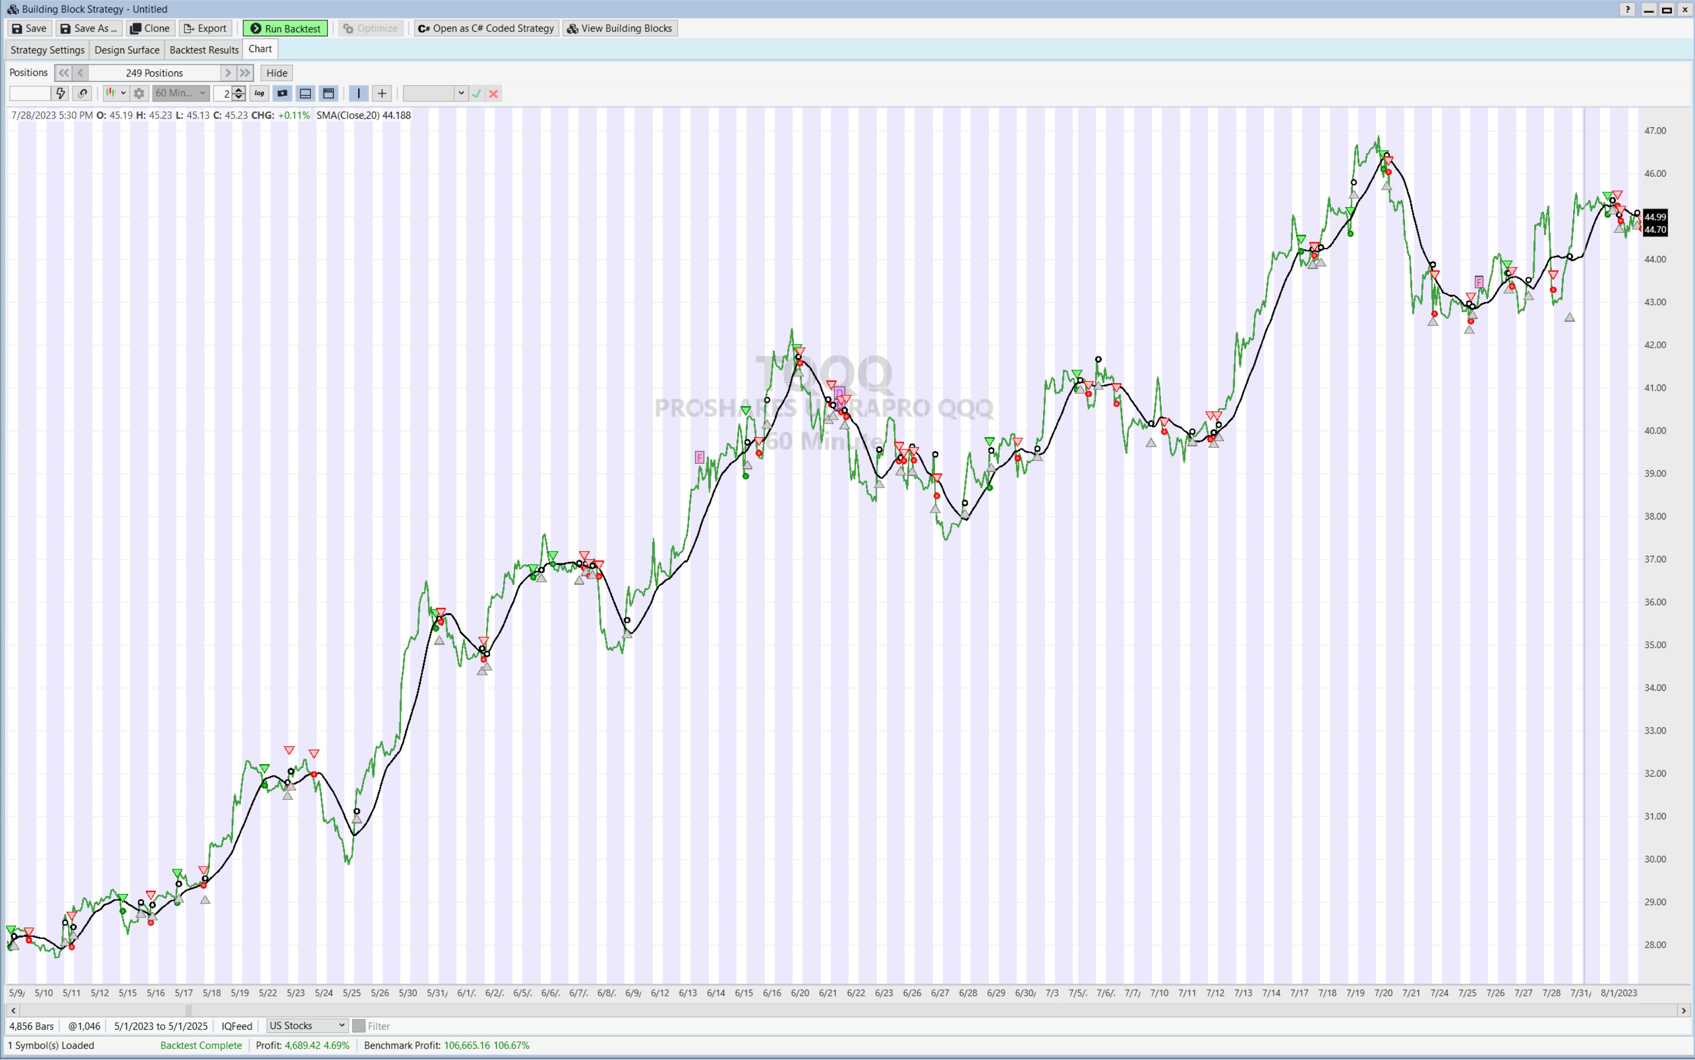This screenshot has height=1060, width=1695.
Task: Click the red X cancel icon
Action: click(493, 93)
